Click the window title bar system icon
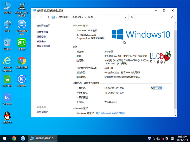This screenshot has width=190, height=142. coord(34,11)
